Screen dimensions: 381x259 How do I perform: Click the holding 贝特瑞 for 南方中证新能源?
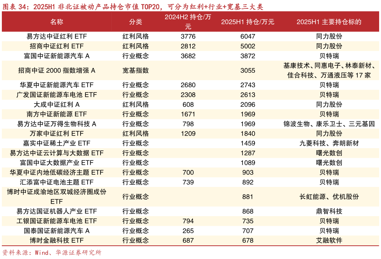[329, 114]
